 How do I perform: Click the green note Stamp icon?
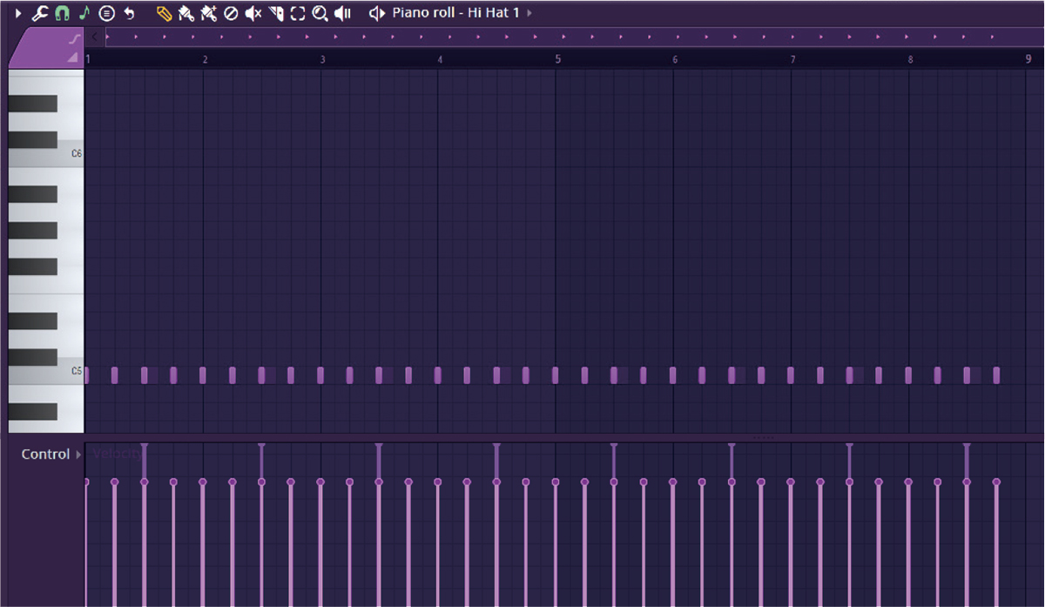click(x=84, y=13)
